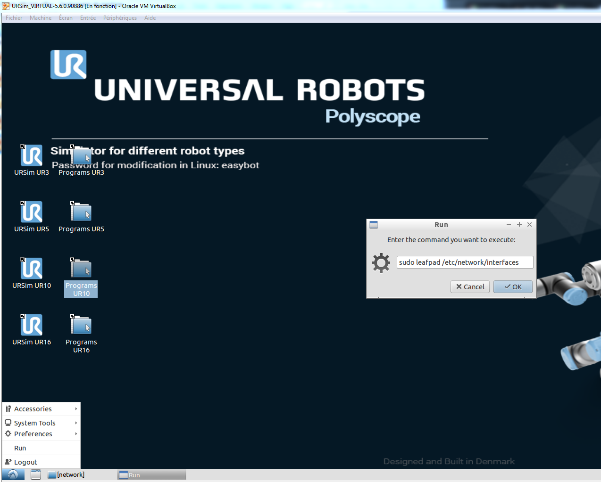Viewport: 601px width, 482px height.
Task: Open the Programs UR16 folder
Action: 81,325
